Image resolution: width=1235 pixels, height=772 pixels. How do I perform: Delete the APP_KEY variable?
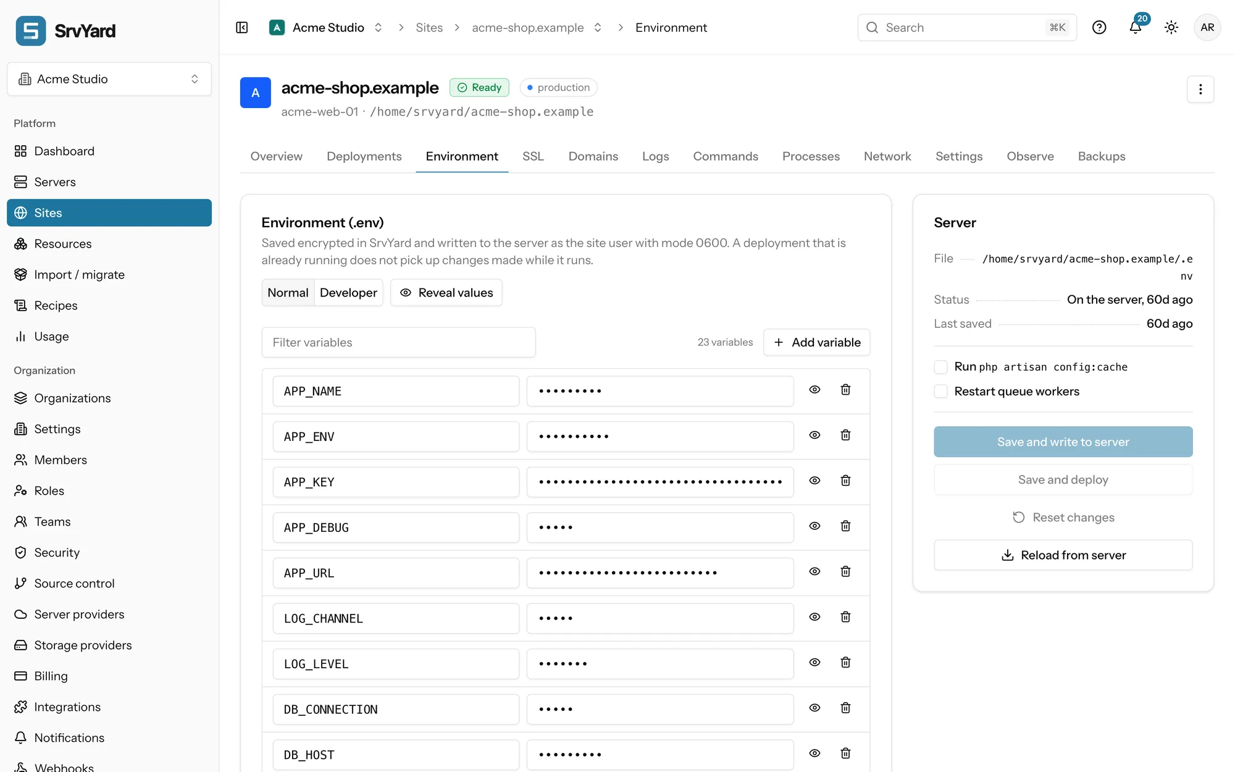pos(845,480)
